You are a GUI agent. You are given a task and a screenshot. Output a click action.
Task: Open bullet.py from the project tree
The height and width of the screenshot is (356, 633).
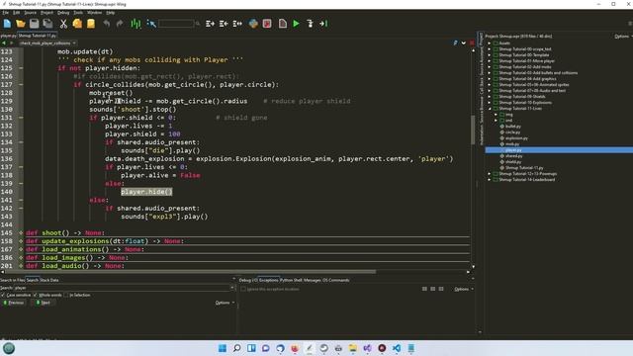click(x=512, y=127)
